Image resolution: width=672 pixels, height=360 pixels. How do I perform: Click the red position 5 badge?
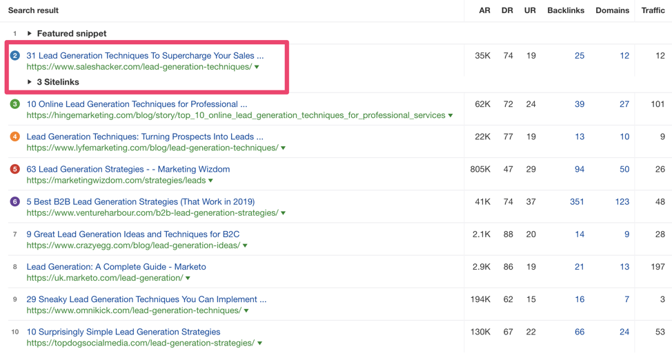(x=14, y=169)
